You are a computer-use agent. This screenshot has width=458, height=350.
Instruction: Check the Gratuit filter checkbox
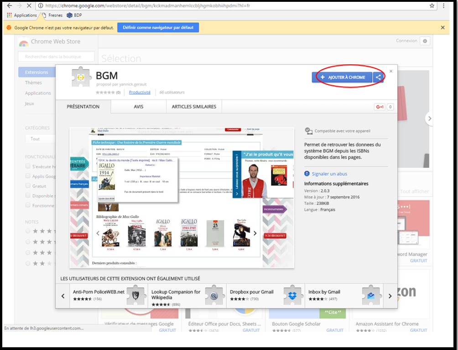click(28, 185)
